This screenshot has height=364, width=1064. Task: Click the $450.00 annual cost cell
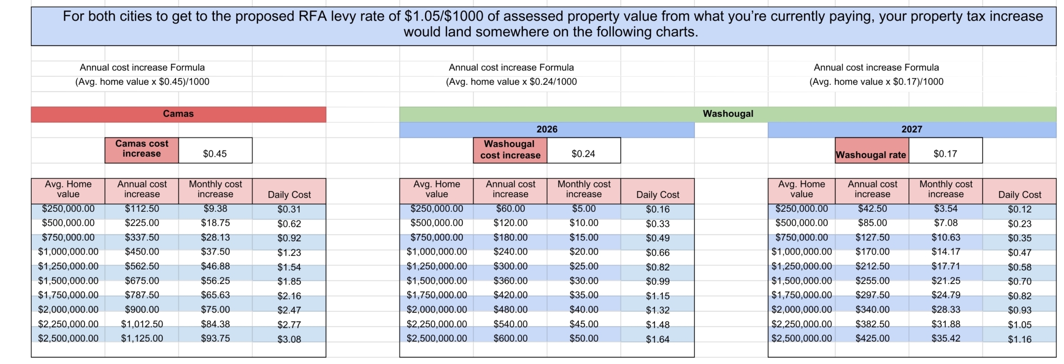[142, 252]
